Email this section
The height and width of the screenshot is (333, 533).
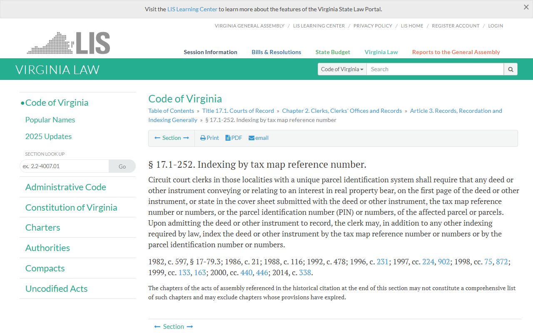(259, 138)
